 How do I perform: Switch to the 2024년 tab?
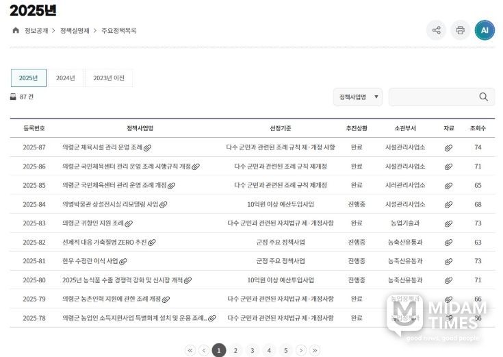pyautogui.click(x=66, y=78)
